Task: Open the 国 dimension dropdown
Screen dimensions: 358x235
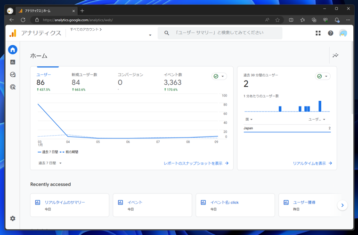Action: (249, 119)
